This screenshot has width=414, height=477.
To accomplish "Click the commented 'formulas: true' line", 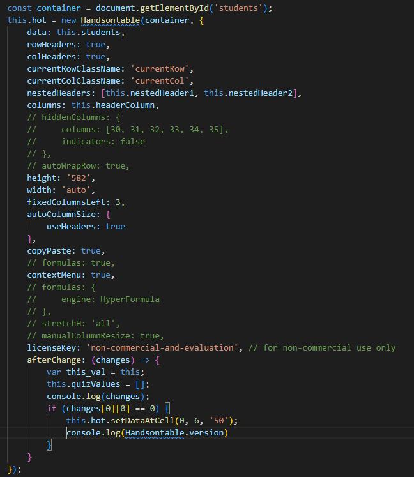I will pyautogui.click(x=71, y=263).
